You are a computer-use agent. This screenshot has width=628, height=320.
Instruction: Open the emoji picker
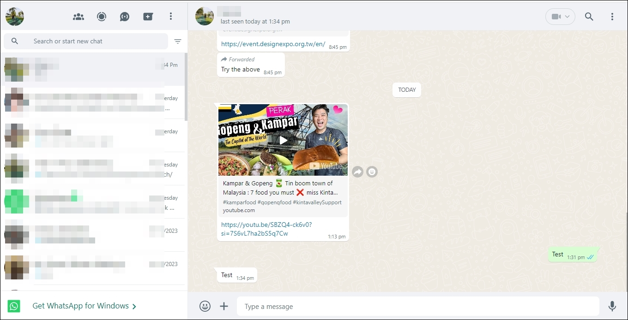click(205, 306)
